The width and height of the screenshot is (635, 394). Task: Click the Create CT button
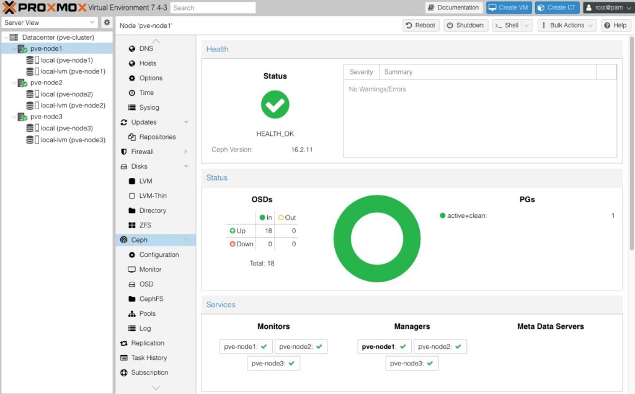[x=557, y=7]
